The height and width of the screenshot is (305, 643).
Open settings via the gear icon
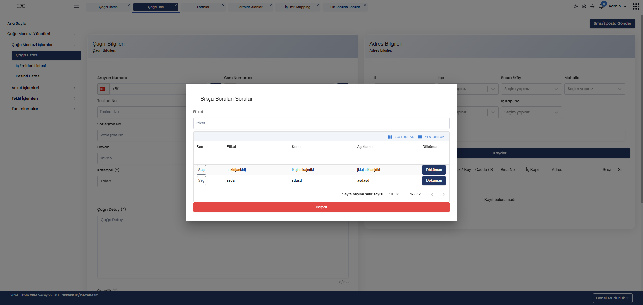pos(584,6)
